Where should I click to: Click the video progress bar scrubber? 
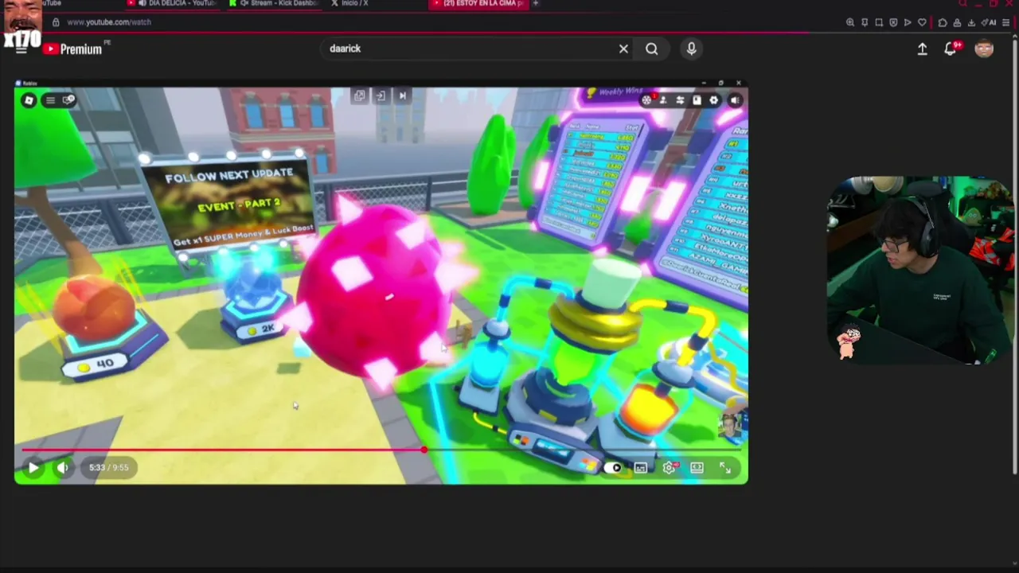[x=424, y=450]
